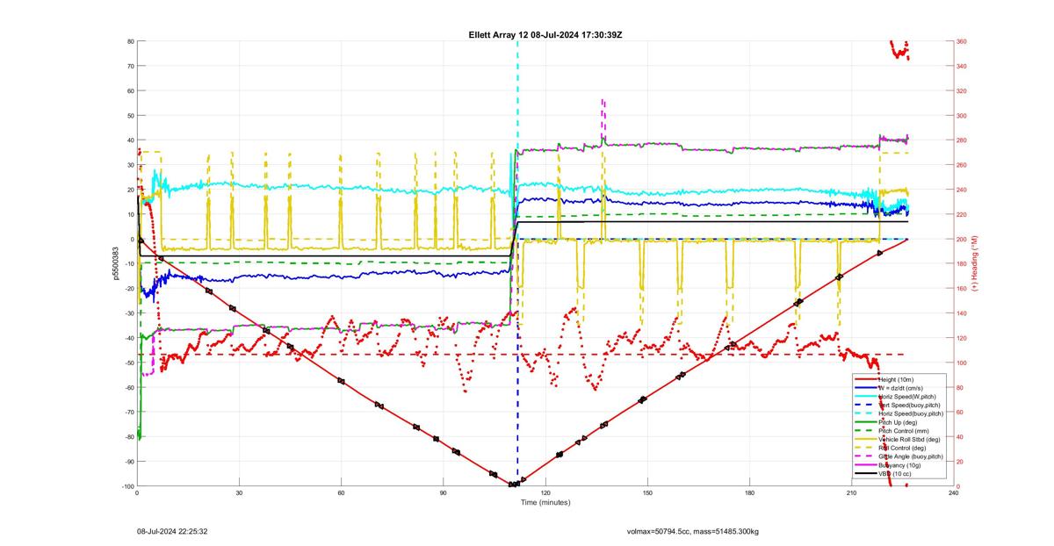Click the x-axis tick label "210"
The width and height of the screenshot is (1054, 546).
[x=851, y=493]
